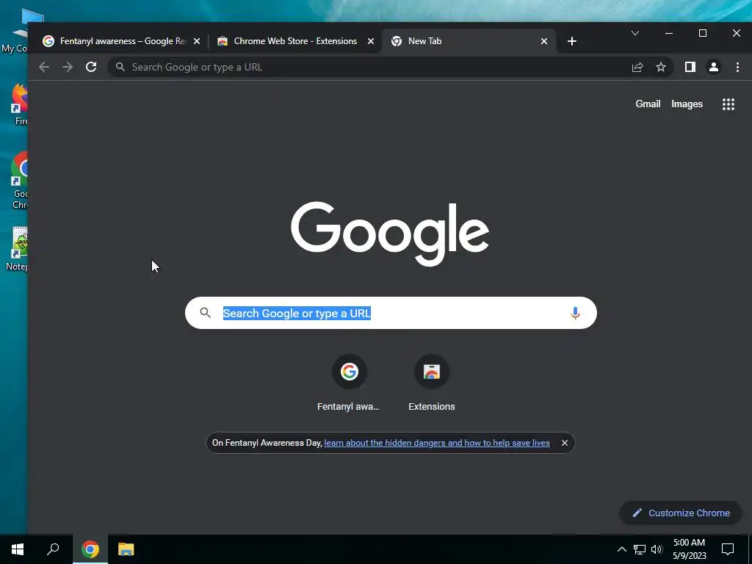Viewport: 752px width, 564px height.
Task: Go forward with the forward arrow
Action: 68,67
